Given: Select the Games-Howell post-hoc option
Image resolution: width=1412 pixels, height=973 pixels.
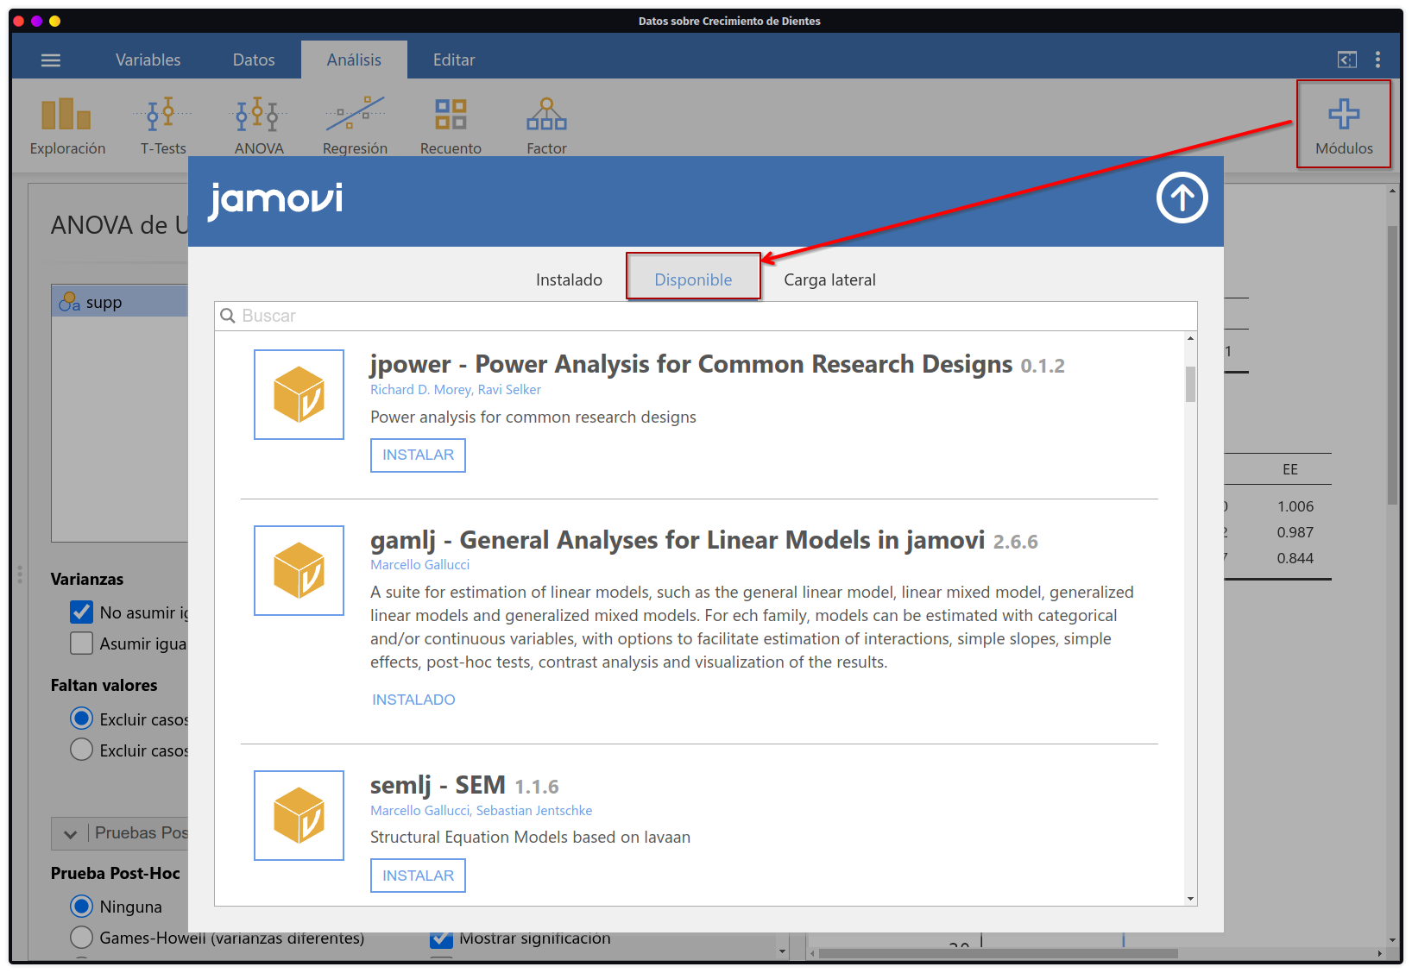Looking at the screenshot, I should (x=81, y=938).
